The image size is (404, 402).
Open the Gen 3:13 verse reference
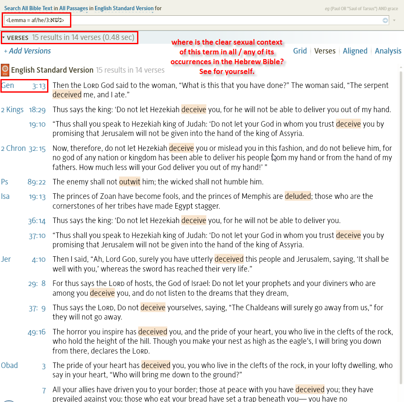(24, 85)
